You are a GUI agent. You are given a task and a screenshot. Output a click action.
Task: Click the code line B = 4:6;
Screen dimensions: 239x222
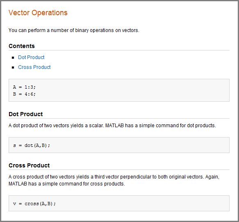click(x=24, y=94)
